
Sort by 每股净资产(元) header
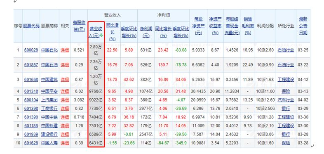click(x=198, y=26)
